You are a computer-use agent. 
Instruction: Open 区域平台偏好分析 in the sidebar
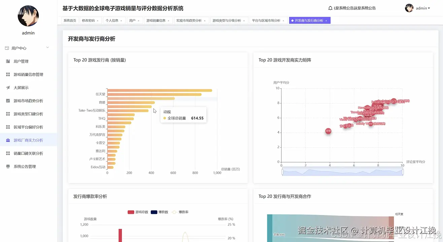(x=29, y=127)
